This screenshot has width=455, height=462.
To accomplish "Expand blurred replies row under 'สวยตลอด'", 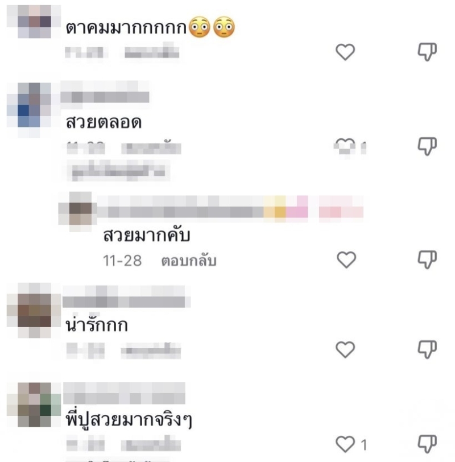I will [118, 171].
